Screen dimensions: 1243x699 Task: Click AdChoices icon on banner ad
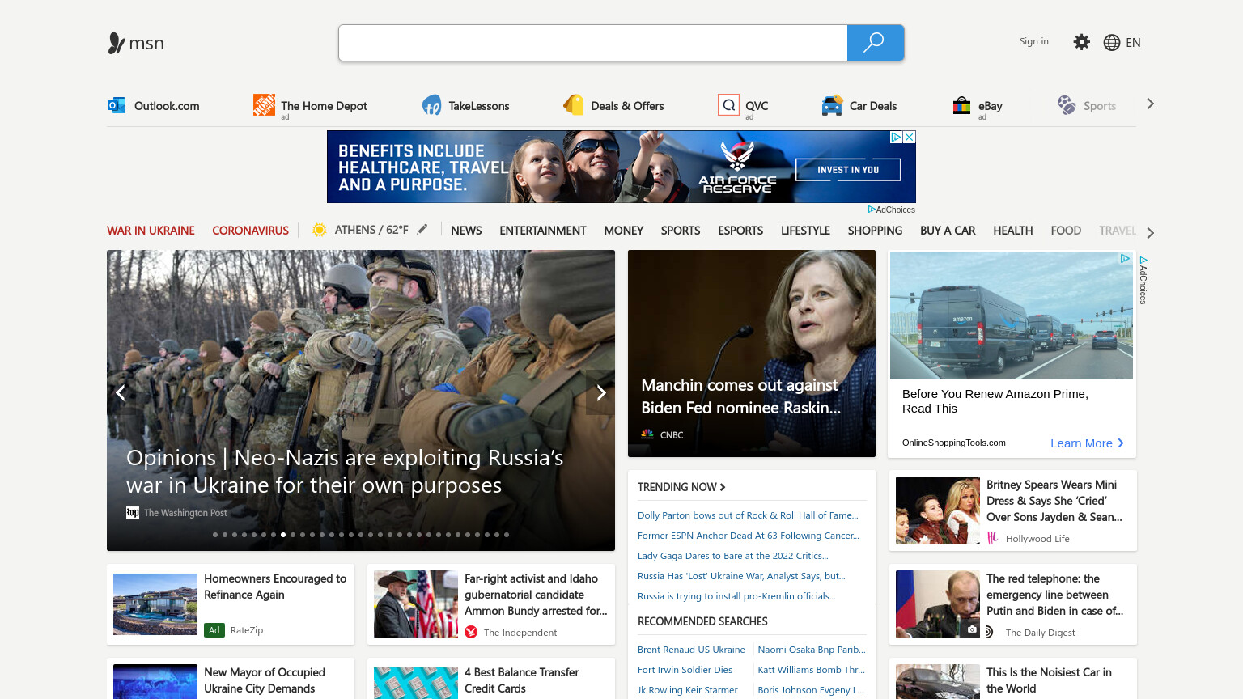point(897,137)
